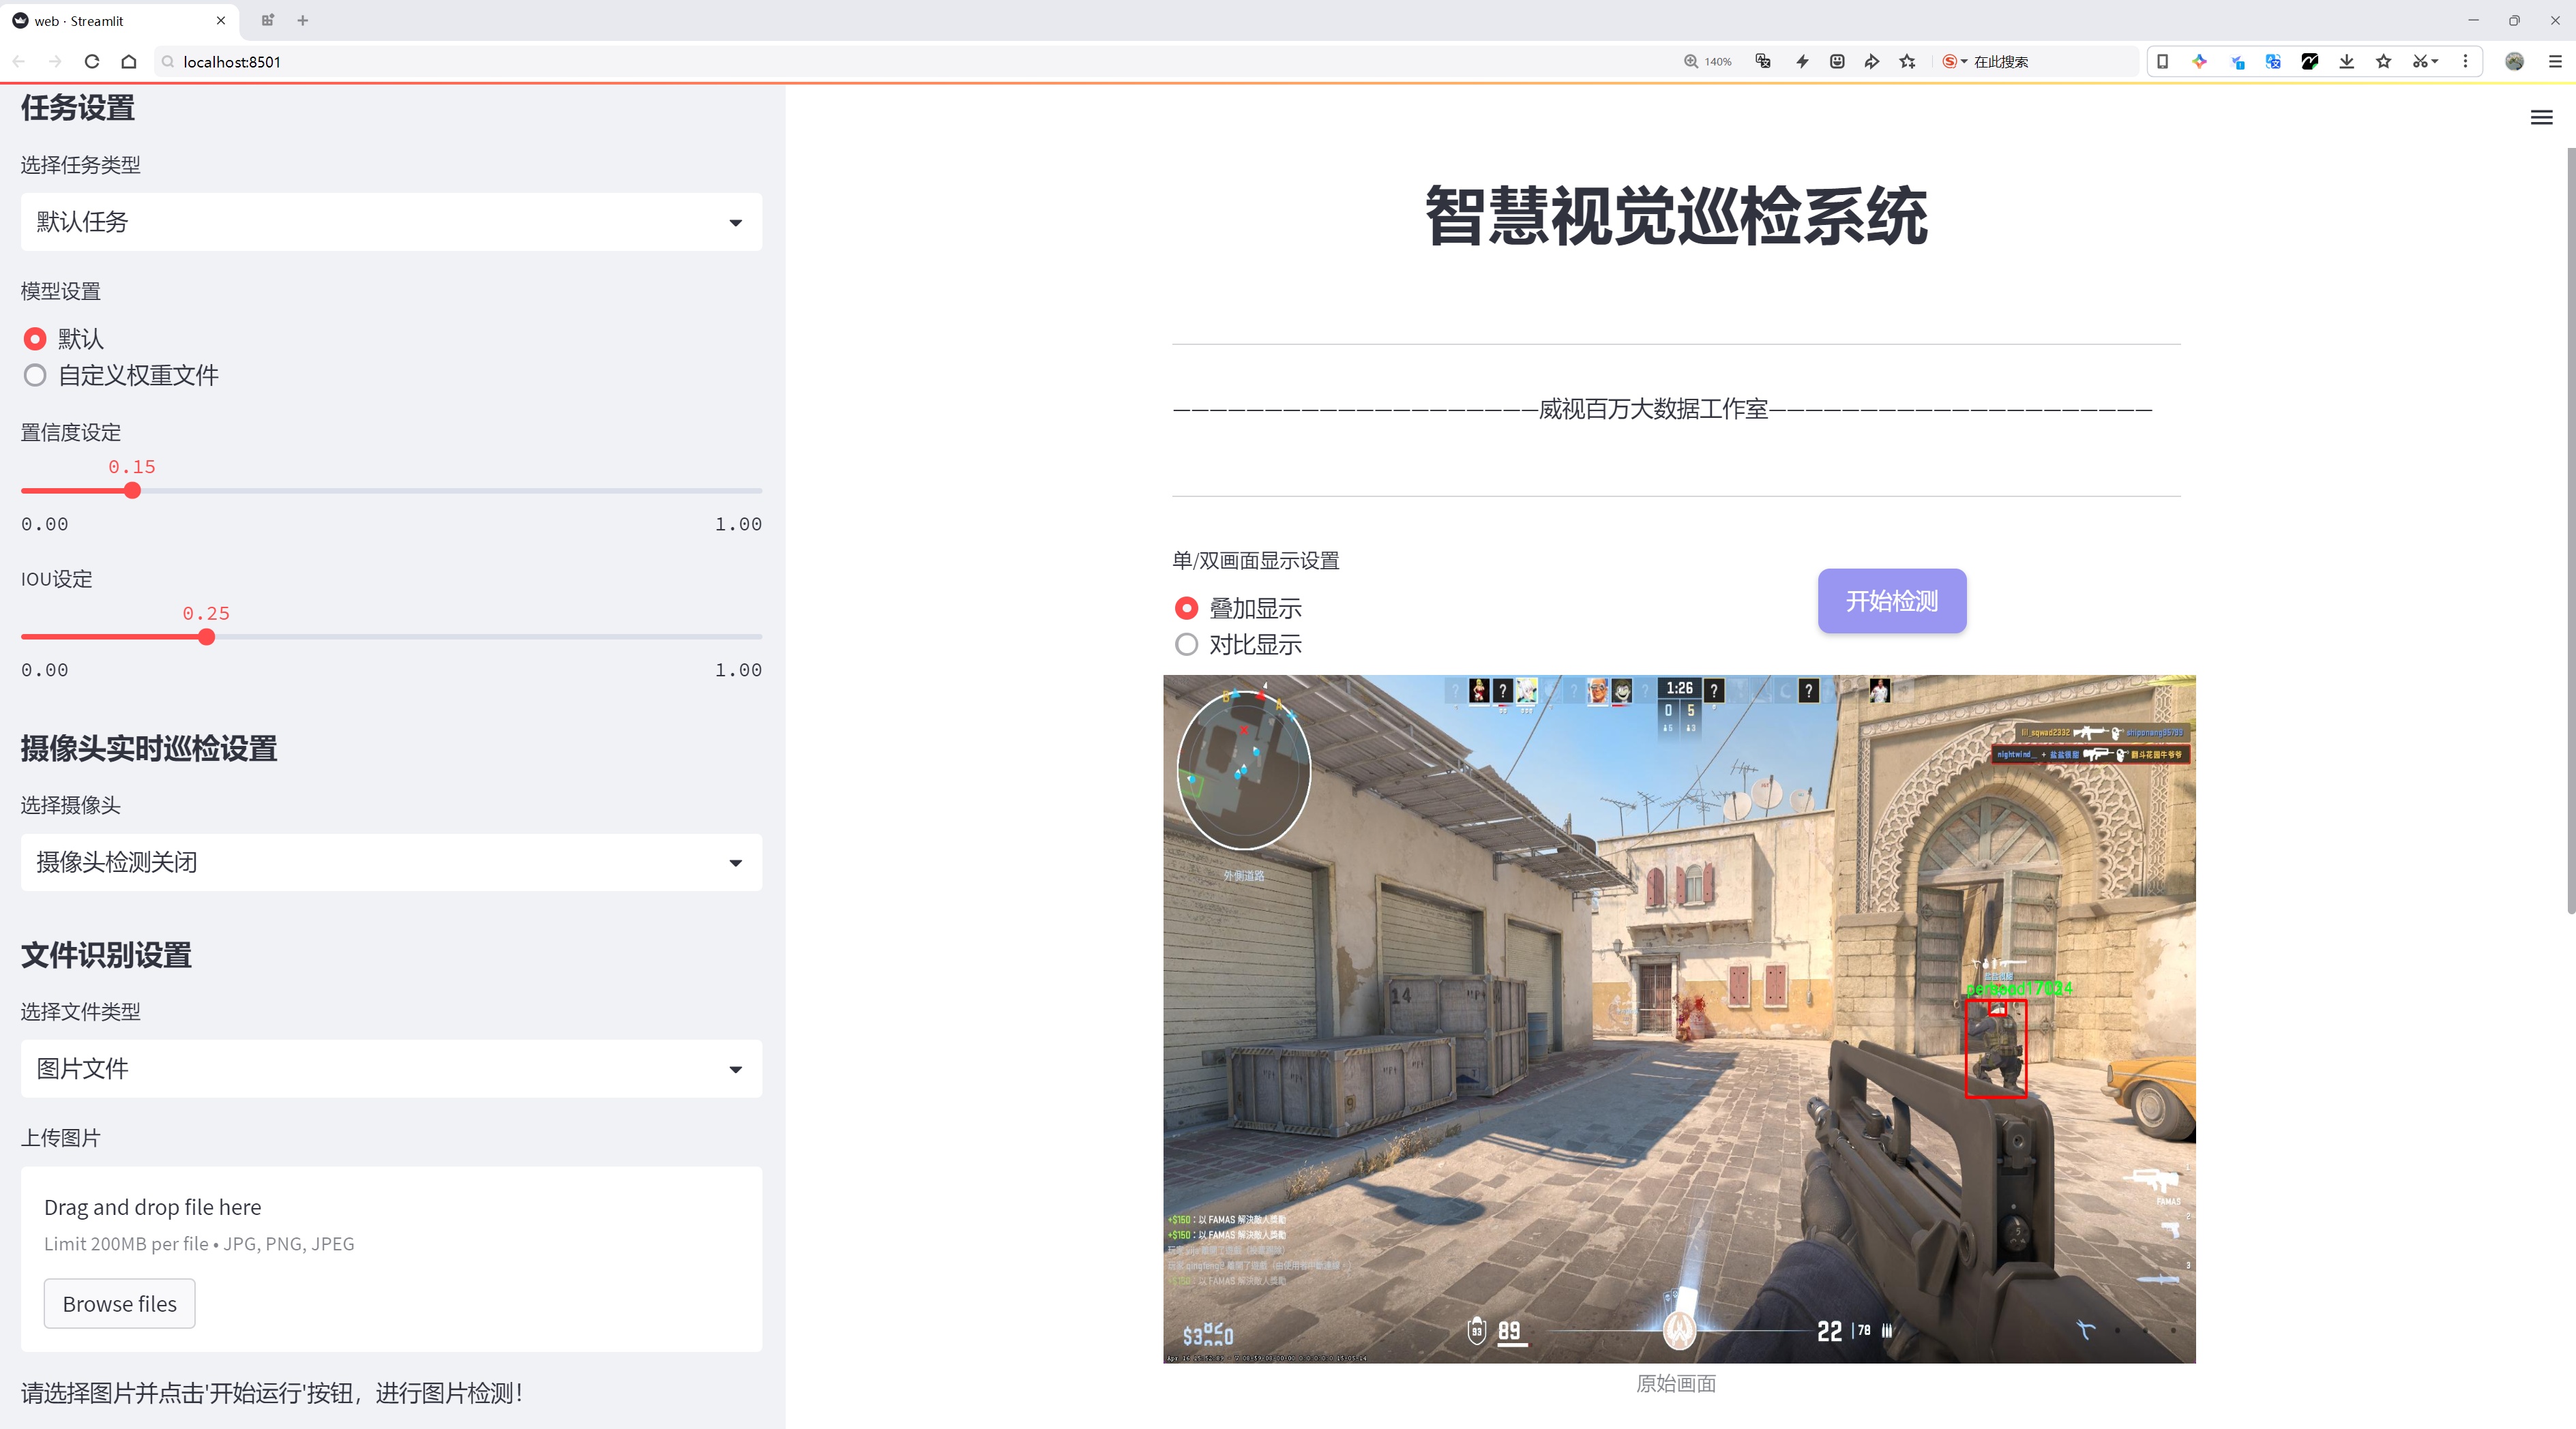Open the blue notification extension icon
The image size is (2576, 1429).
[x=2238, y=62]
